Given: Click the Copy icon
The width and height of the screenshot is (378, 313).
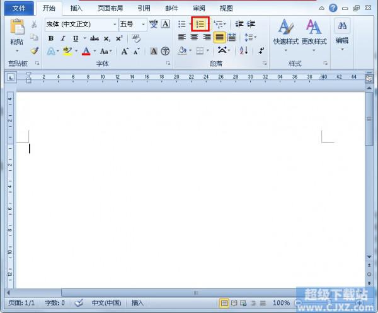Looking at the screenshot, I should click(x=34, y=37).
